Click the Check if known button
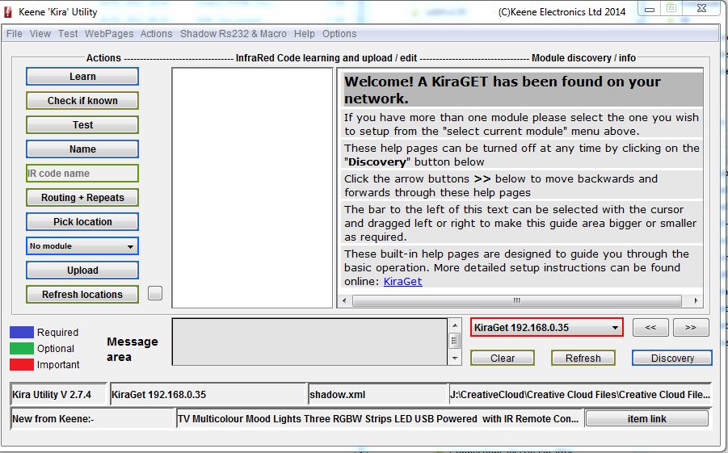The width and height of the screenshot is (728, 453). (x=82, y=101)
